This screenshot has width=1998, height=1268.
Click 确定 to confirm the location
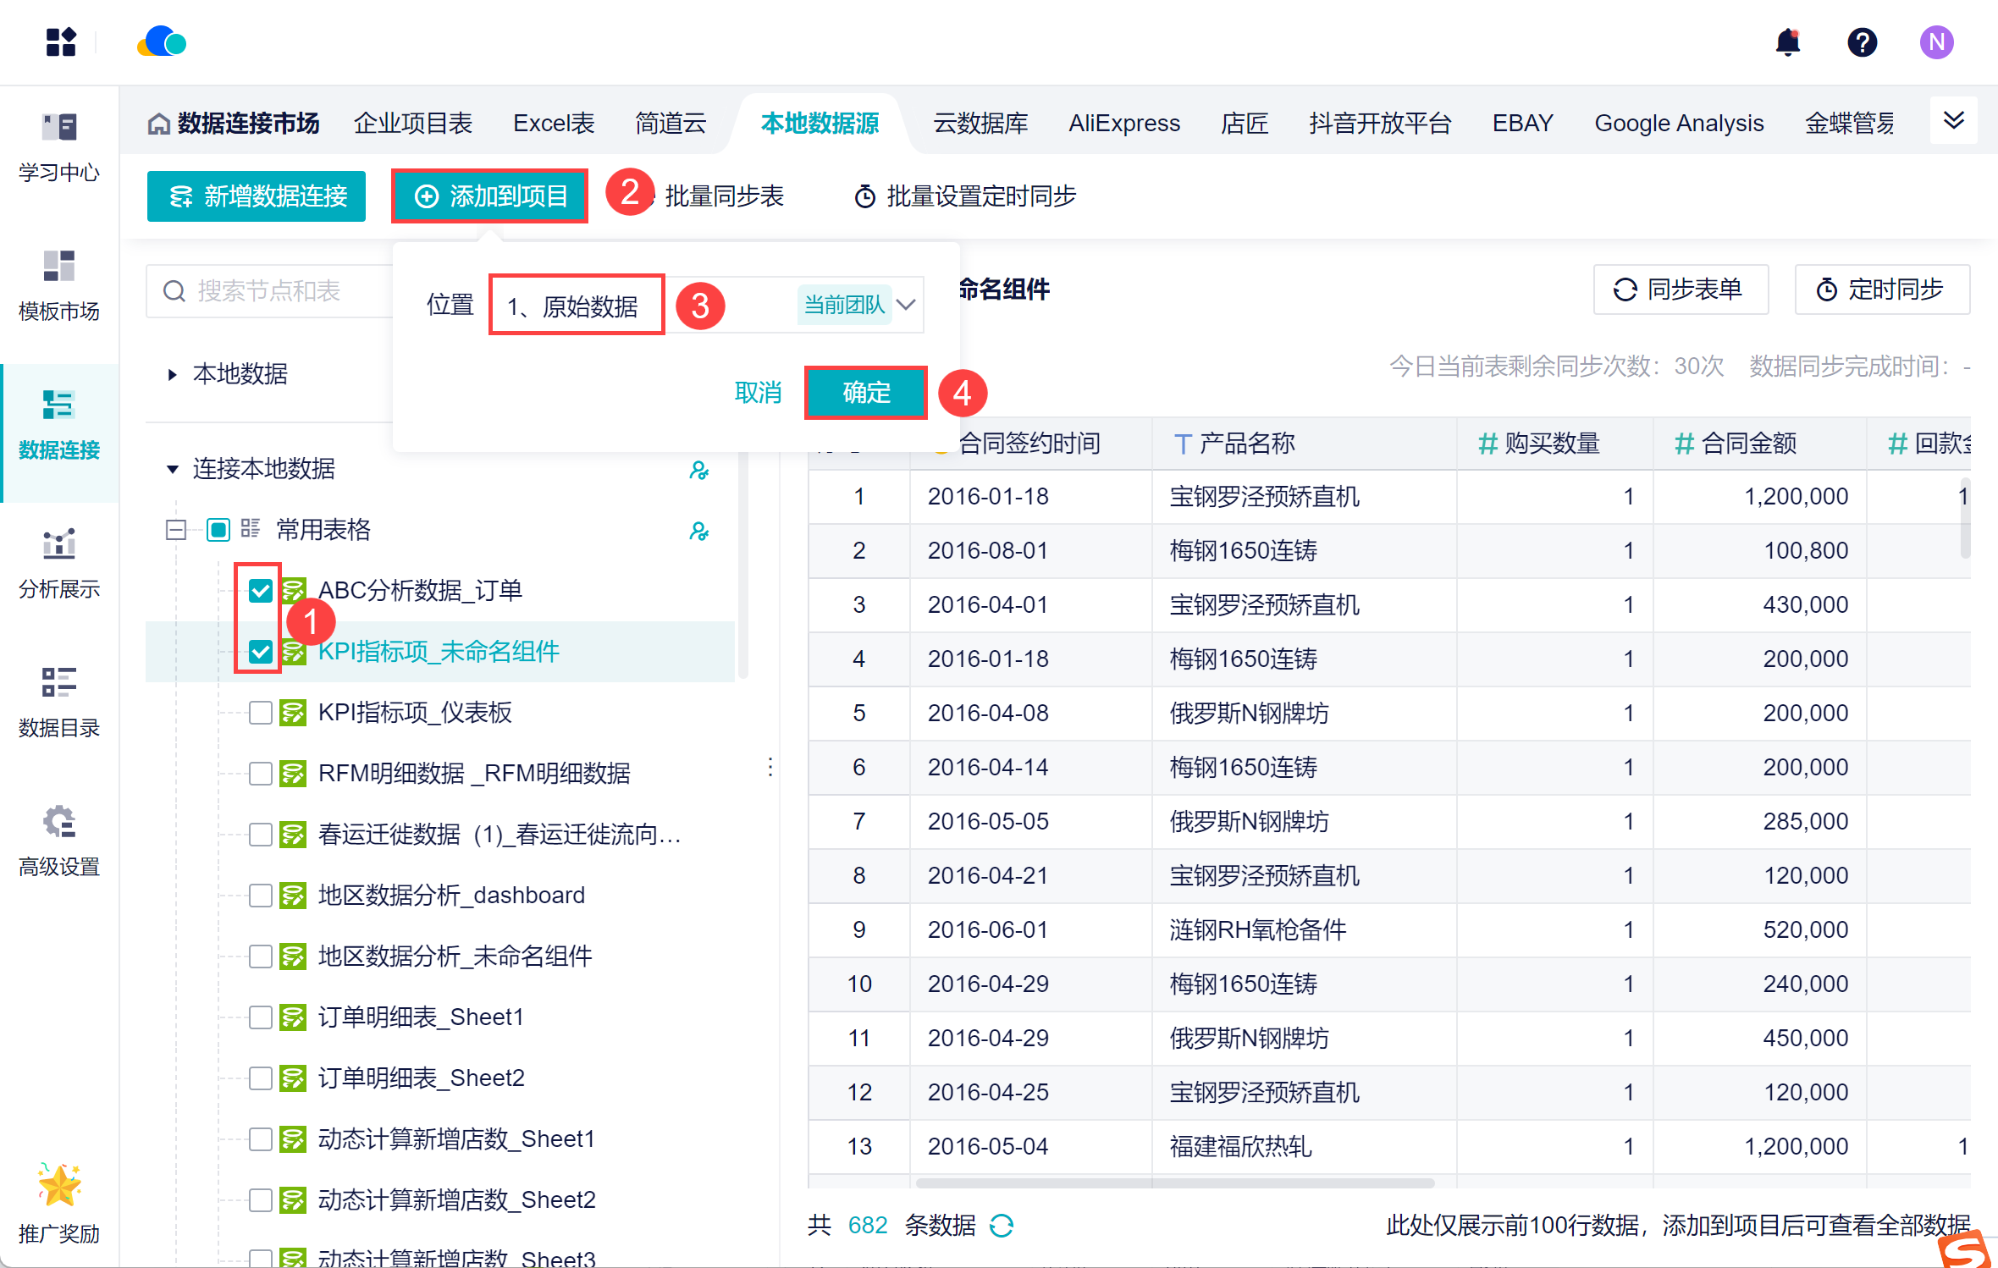[865, 393]
